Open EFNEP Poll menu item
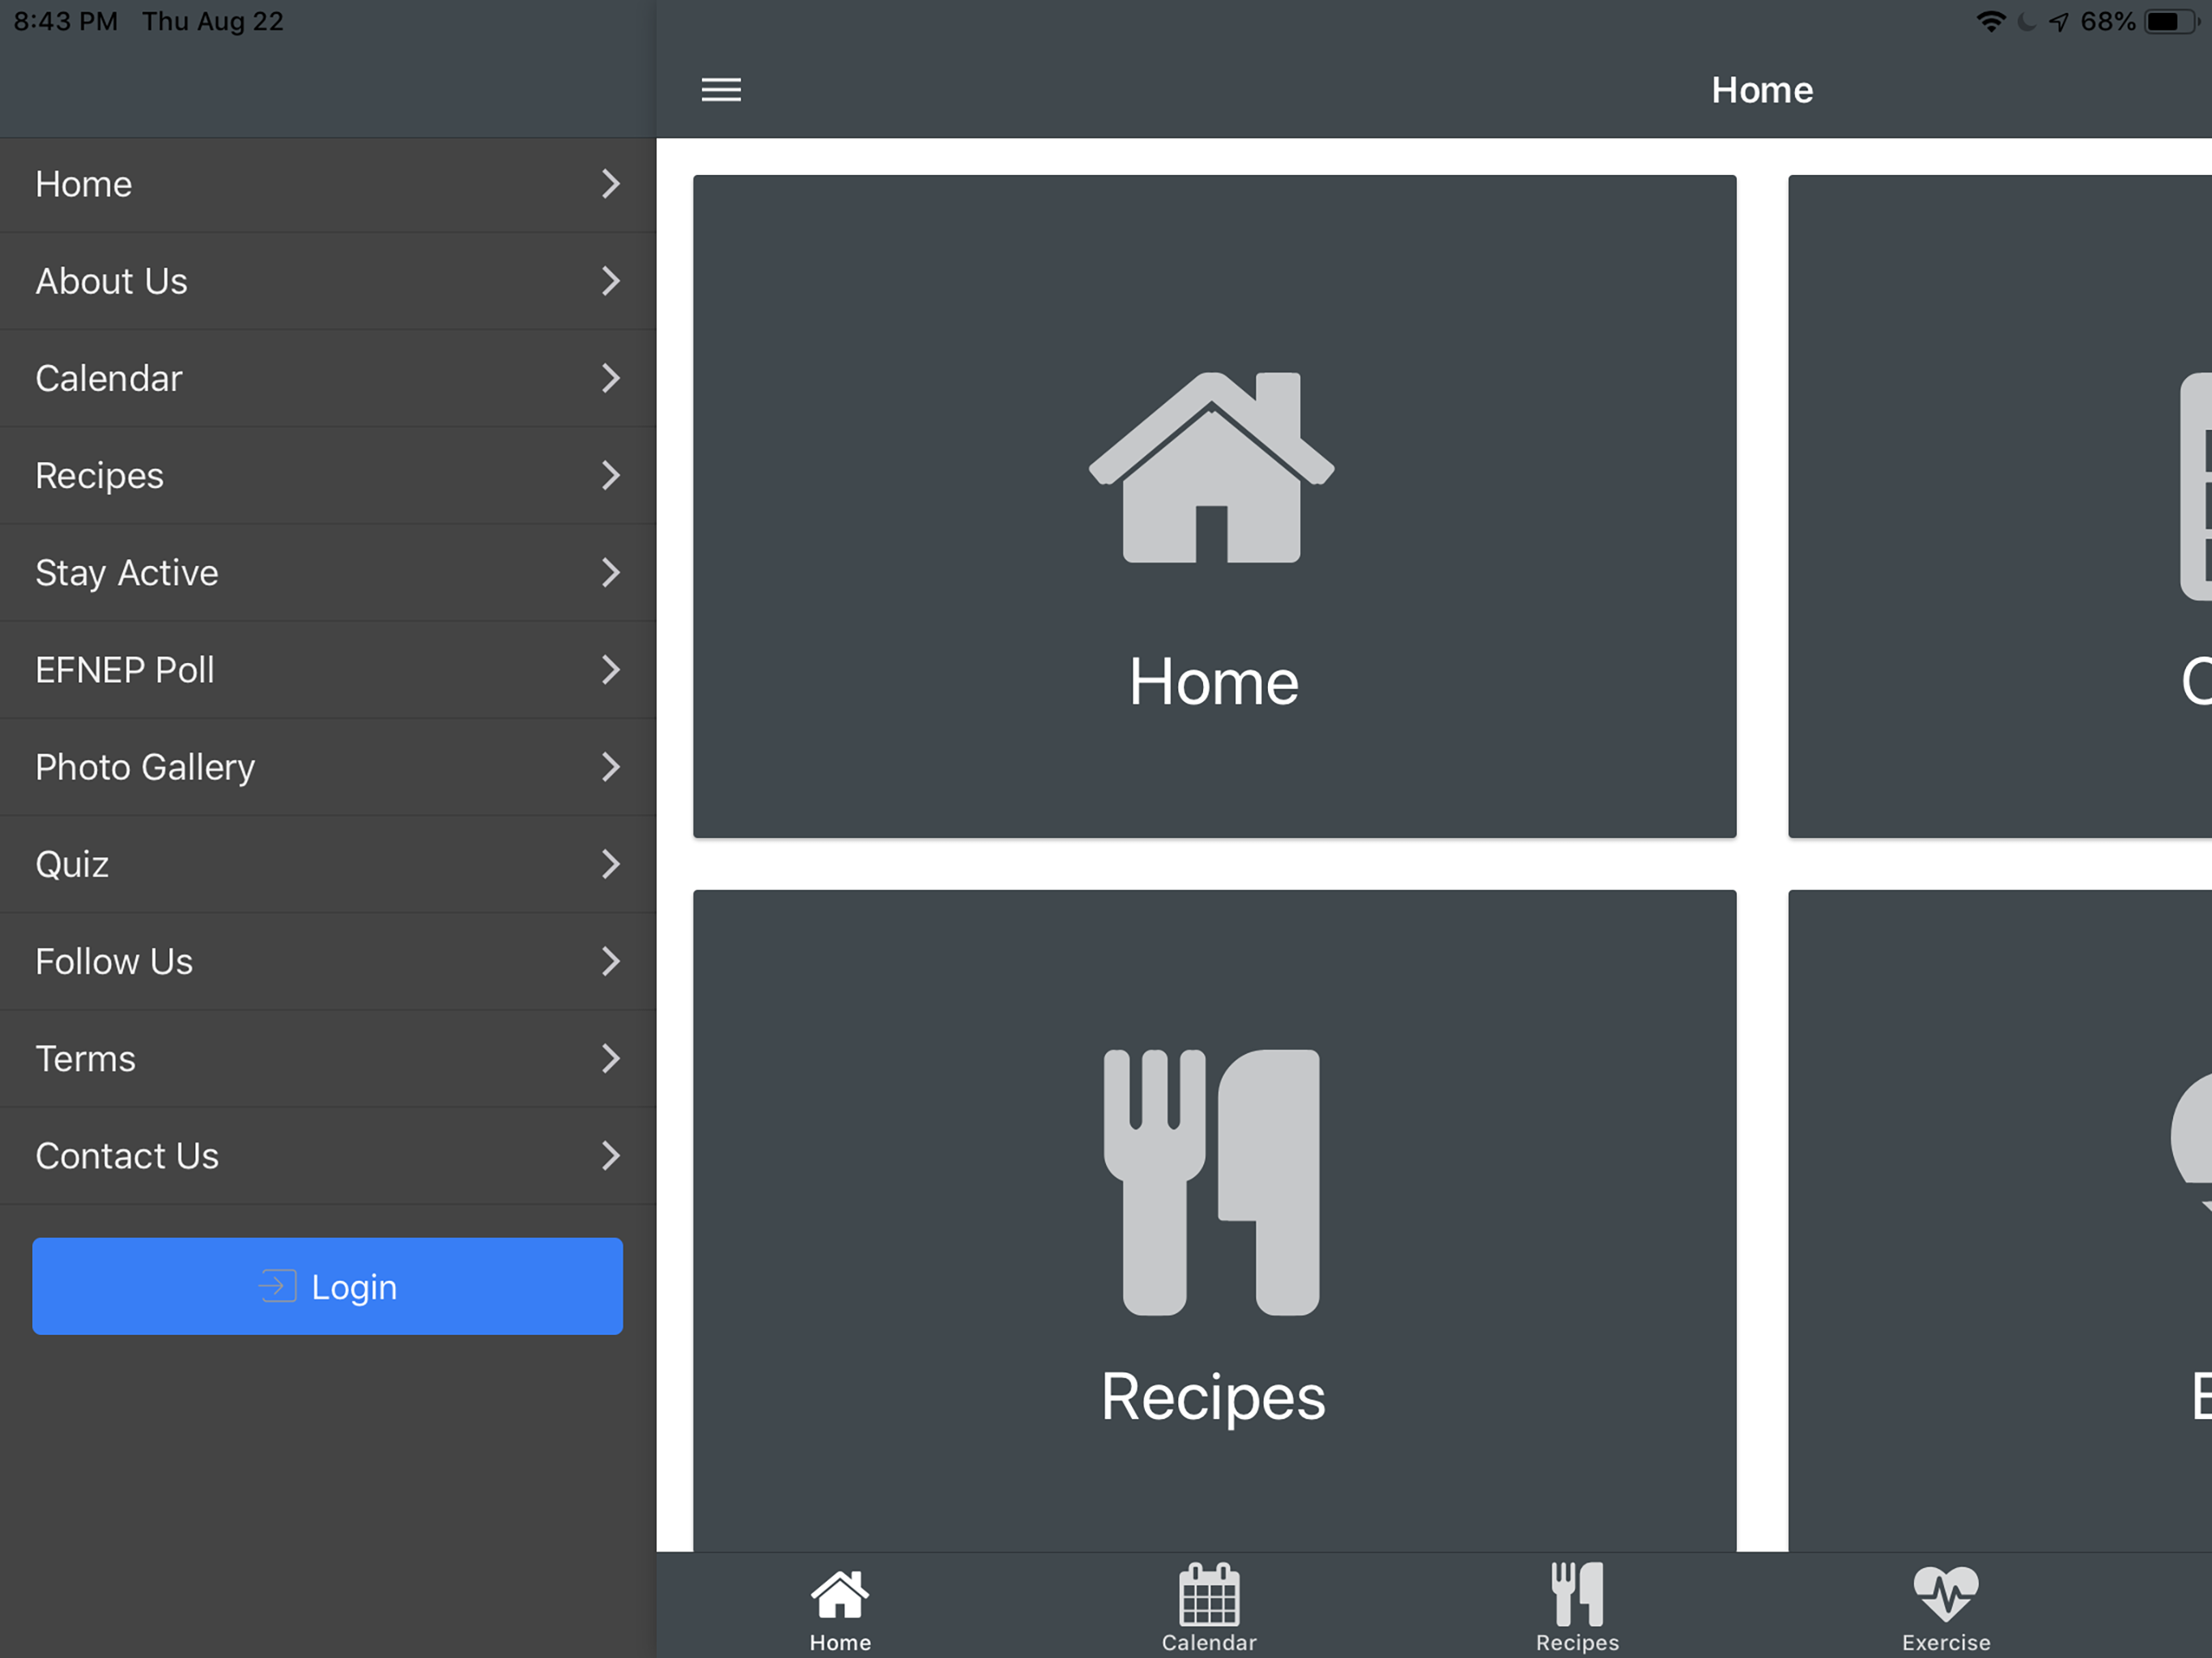 click(x=125, y=670)
